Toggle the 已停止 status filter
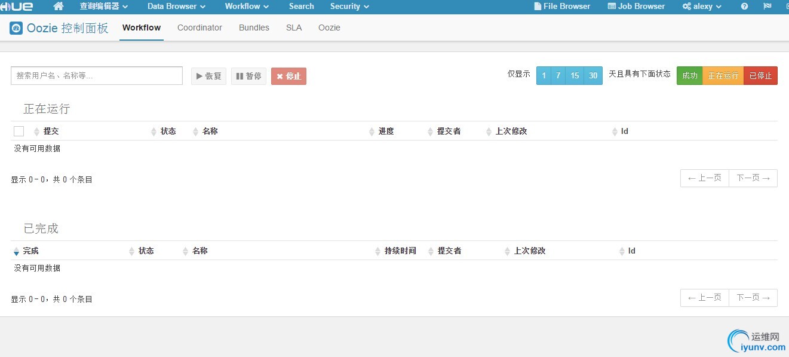Image resolution: width=789 pixels, height=357 pixels. (761, 76)
